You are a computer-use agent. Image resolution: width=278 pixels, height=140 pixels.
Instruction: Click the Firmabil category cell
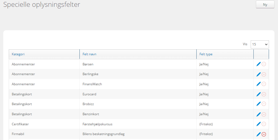(x=19, y=134)
